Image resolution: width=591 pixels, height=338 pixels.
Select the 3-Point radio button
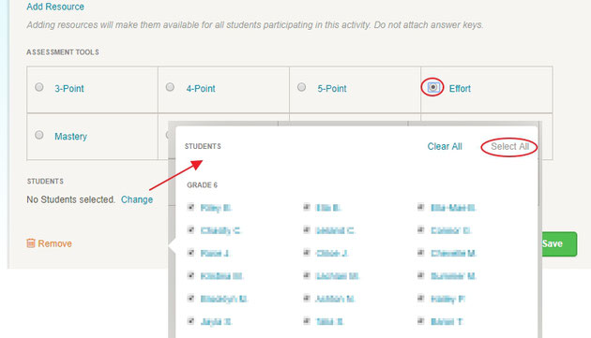[38, 87]
